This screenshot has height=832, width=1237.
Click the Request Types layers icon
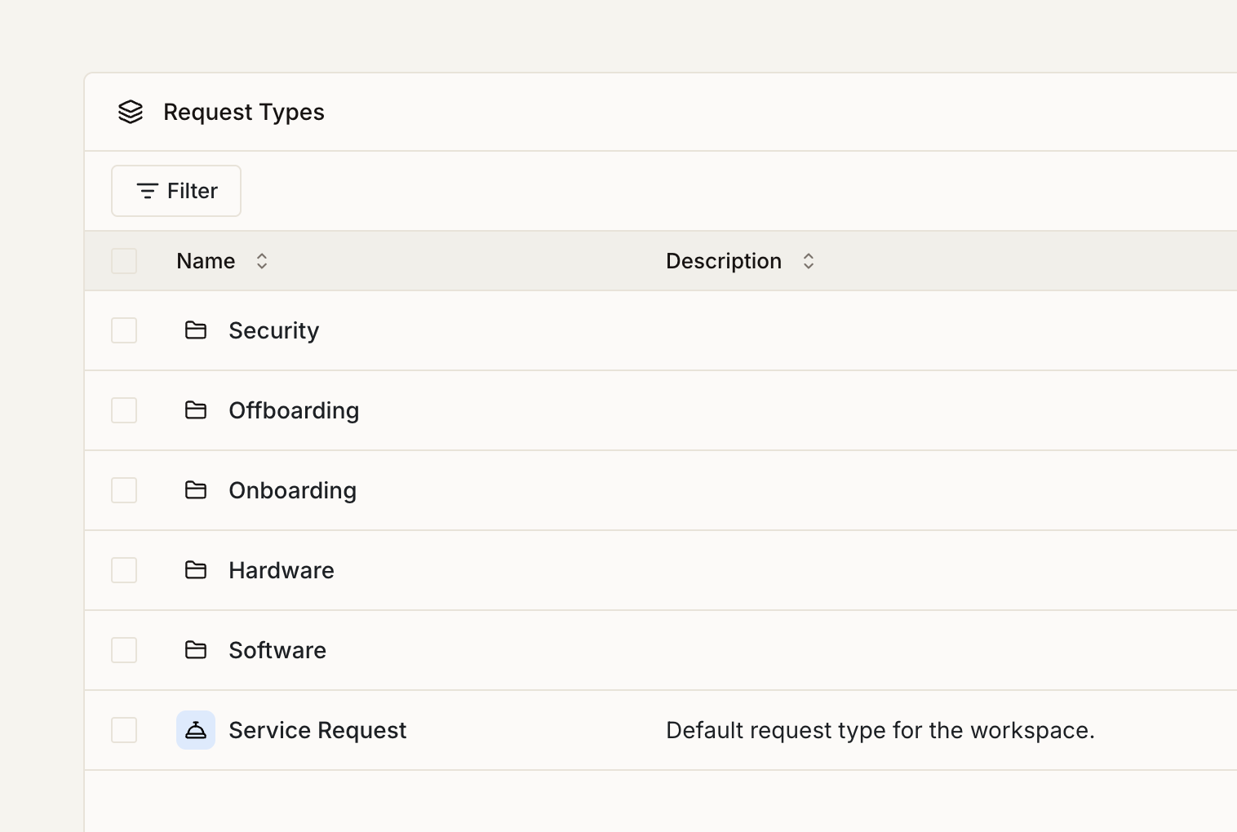pos(131,112)
